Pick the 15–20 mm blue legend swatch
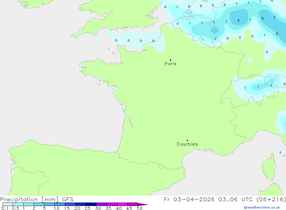Image resolution: width=286 pixels, height=210 pixels. (70, 204)
